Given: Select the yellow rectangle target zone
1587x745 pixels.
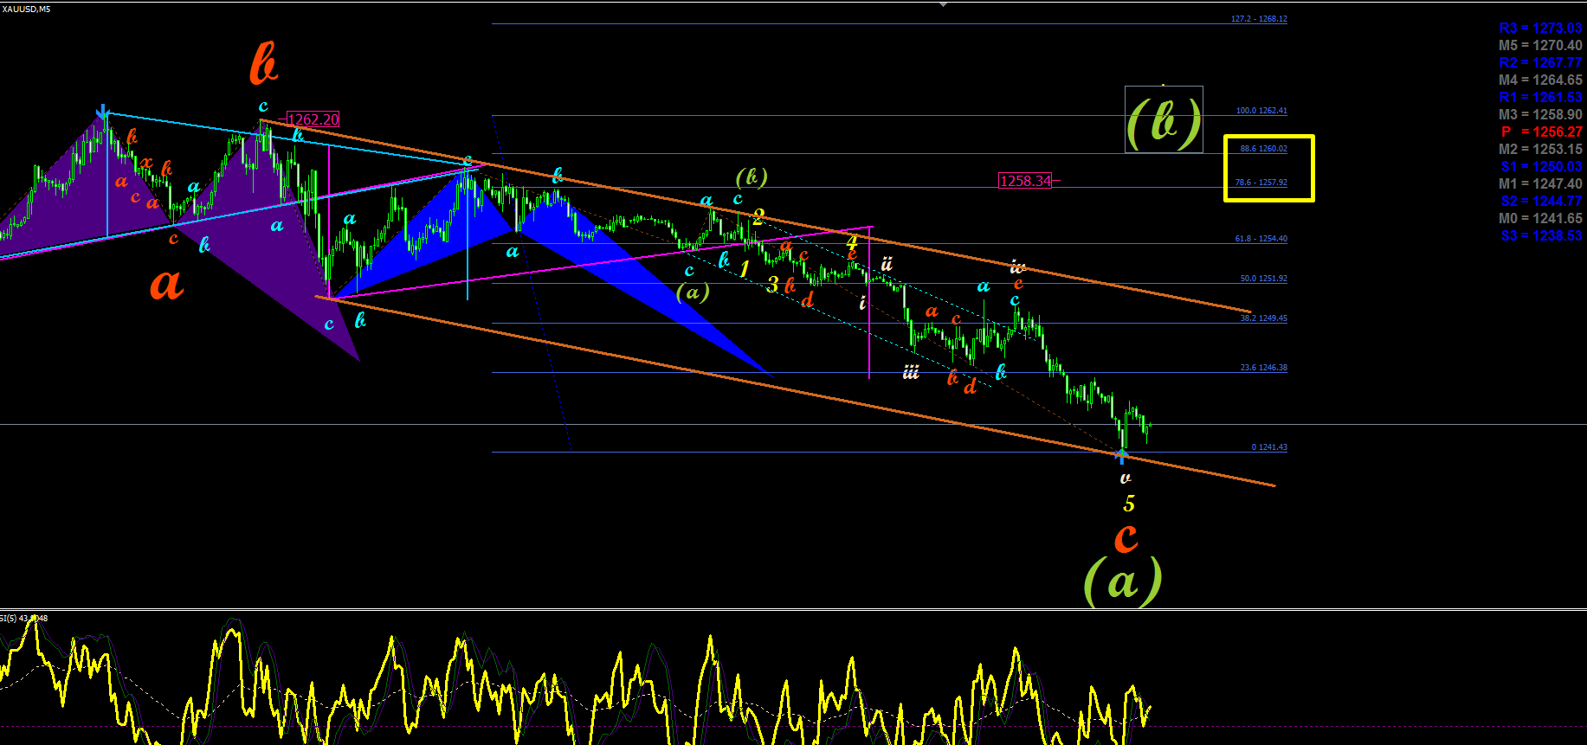Looking at the screenshot, I should tap(1269, 168).
